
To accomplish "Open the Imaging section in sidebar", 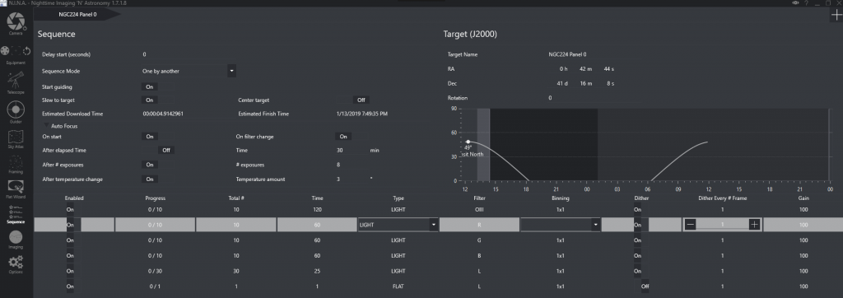I will click(x=16, y=240).
